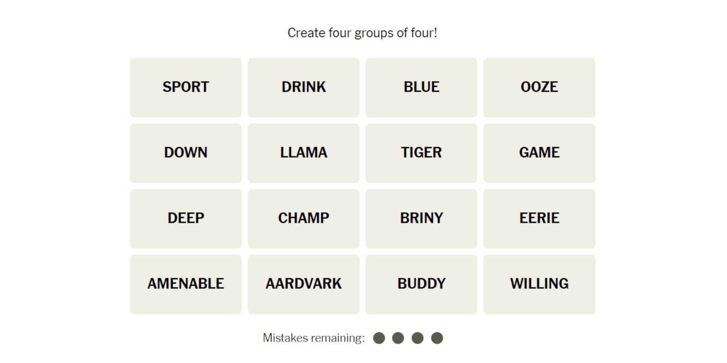Select the CHAMP word tile

click(x=304, y=218)
